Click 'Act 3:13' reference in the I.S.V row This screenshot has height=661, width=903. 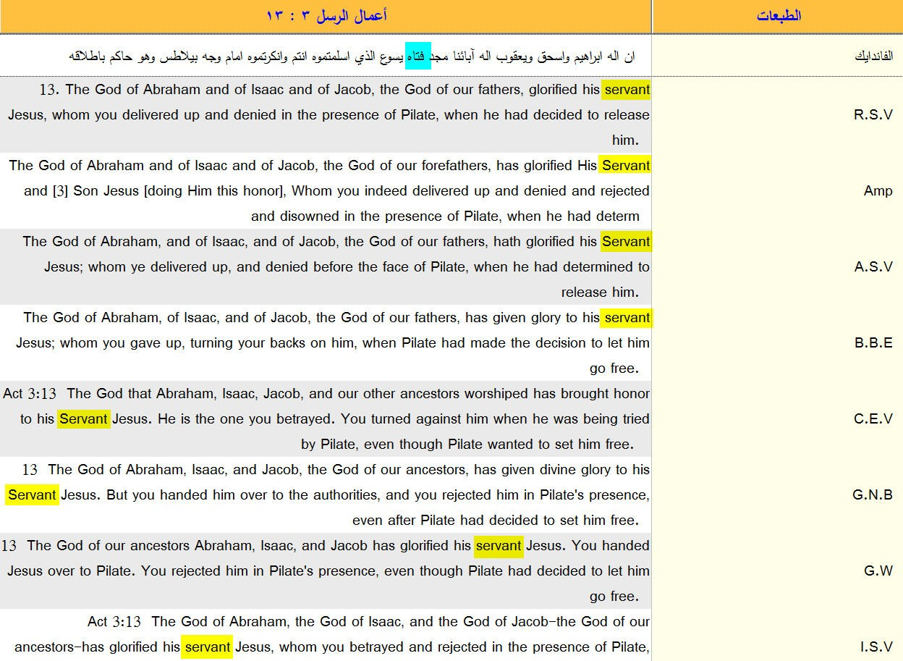[114, 622]
